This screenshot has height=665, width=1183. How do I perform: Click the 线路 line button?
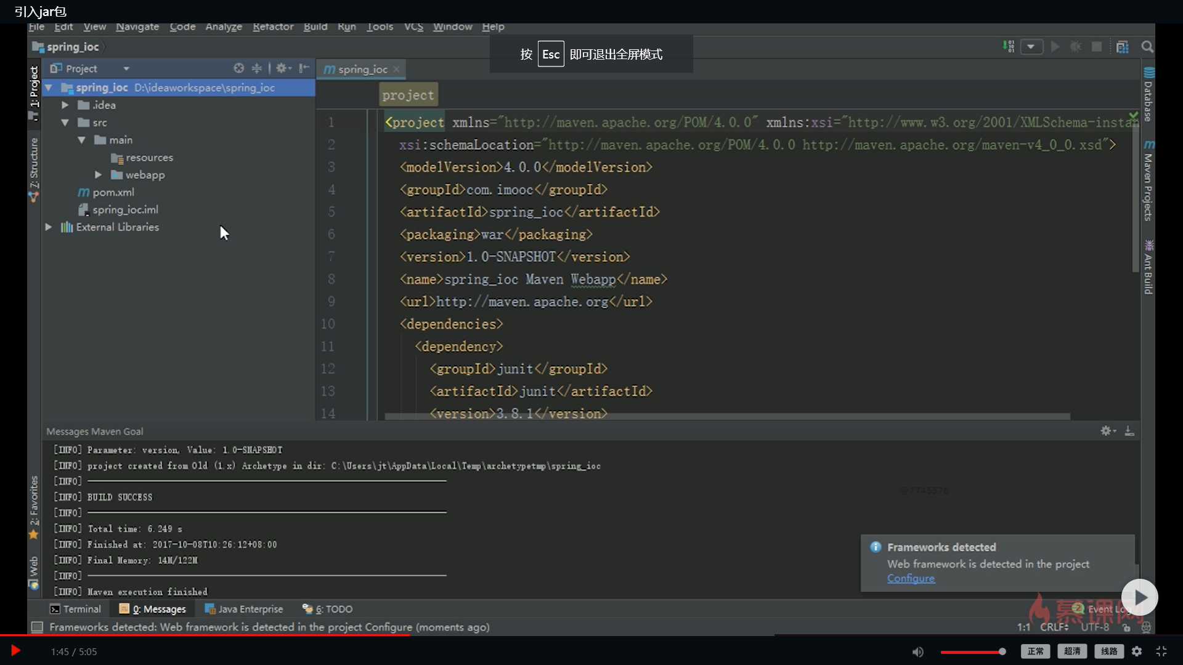(x=1109, y=651)
